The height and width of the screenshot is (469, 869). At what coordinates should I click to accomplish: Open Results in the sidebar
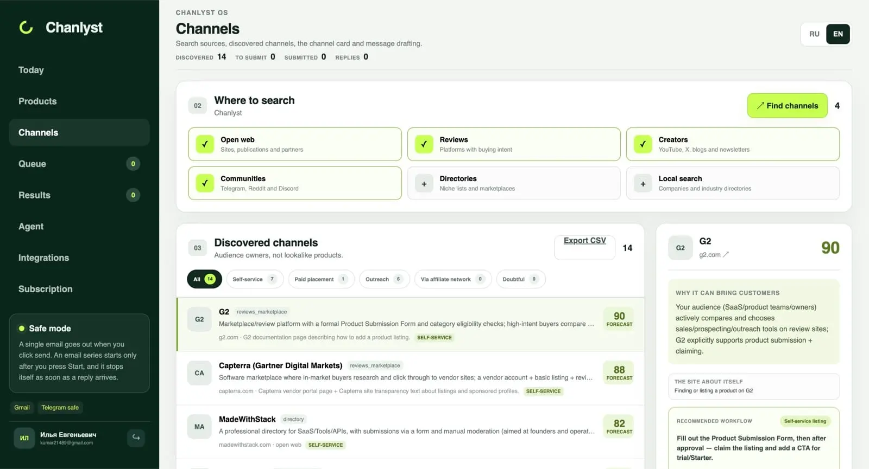click(79, 195)
